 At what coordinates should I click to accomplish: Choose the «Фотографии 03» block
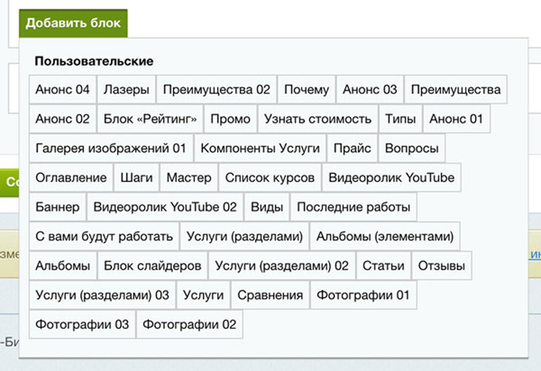82,324
